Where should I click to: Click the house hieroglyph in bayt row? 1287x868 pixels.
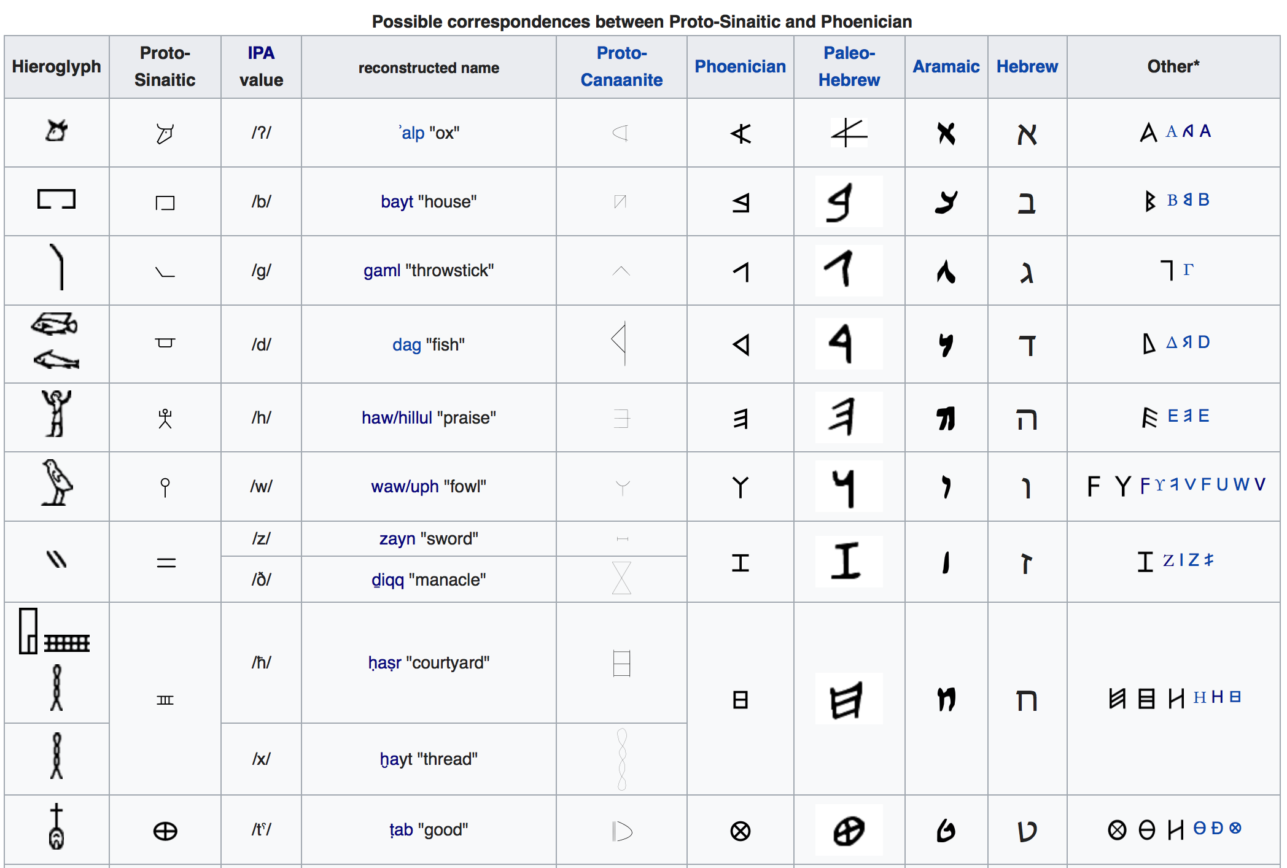tap(56, 200)
